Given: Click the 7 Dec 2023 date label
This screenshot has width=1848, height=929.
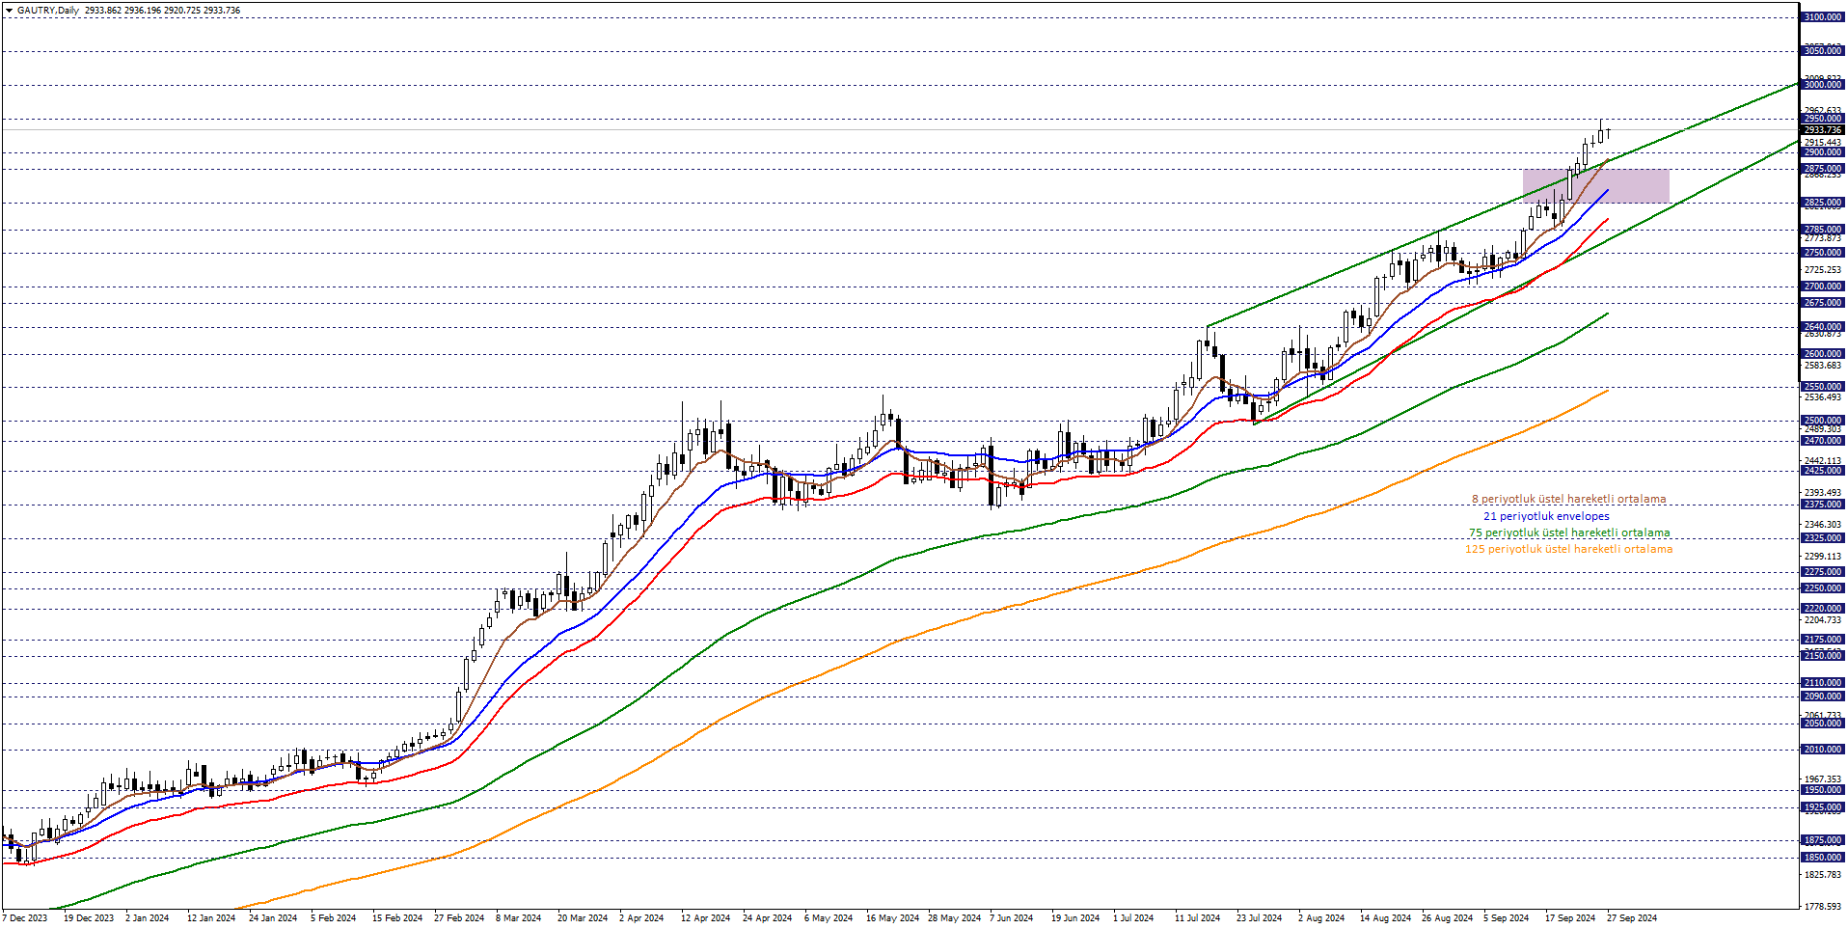Looking at the screenshot, I should 26,918.
